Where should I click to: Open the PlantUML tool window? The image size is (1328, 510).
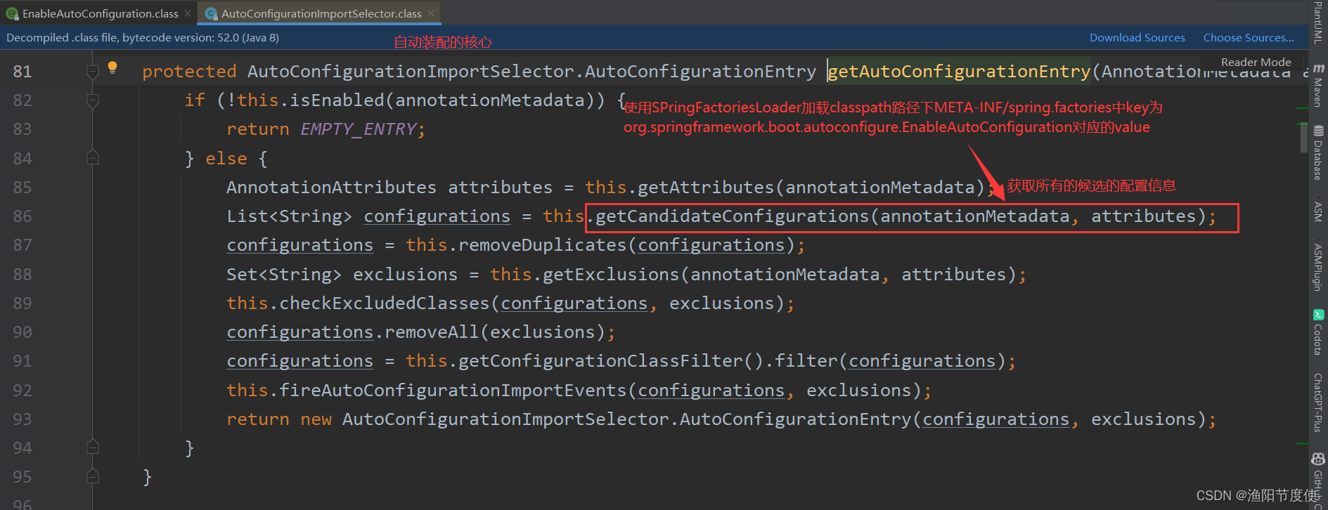tap(1318, 22)
